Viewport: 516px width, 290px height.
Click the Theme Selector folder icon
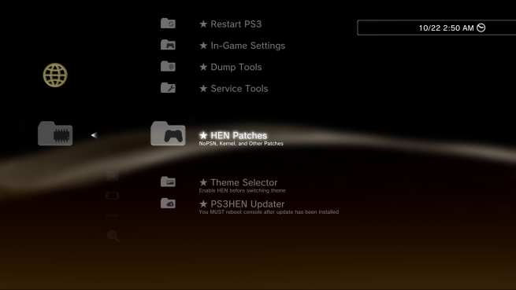[x=168, y=182]
